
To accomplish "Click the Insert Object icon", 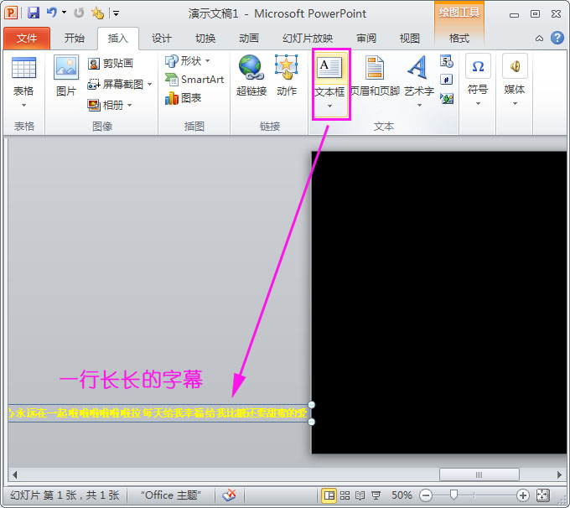I will 447,98.
